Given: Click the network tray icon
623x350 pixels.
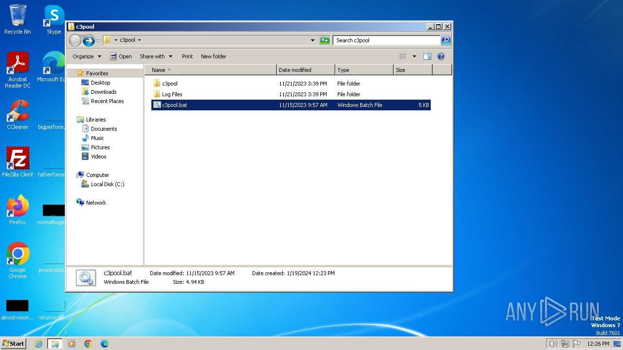Looking at the screenshot, I should pyautogui.click(x=565, y=344).
